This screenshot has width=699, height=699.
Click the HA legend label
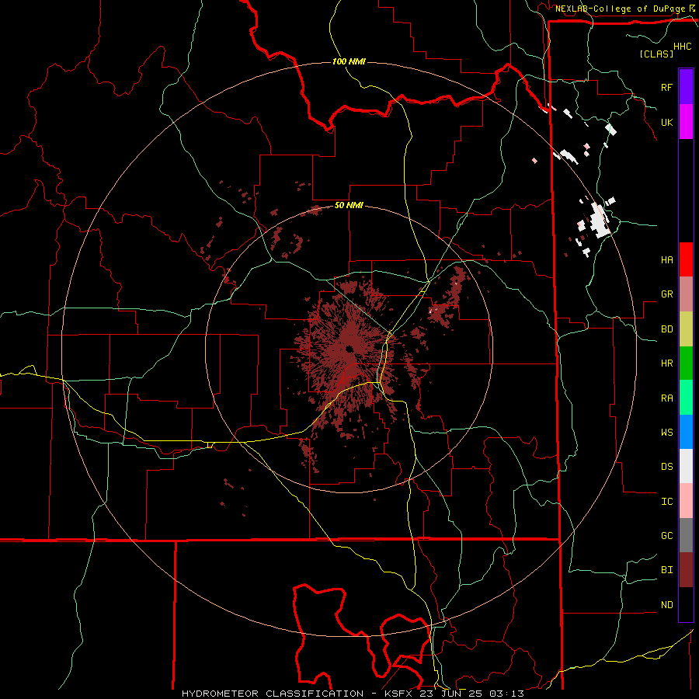point(666,259)
